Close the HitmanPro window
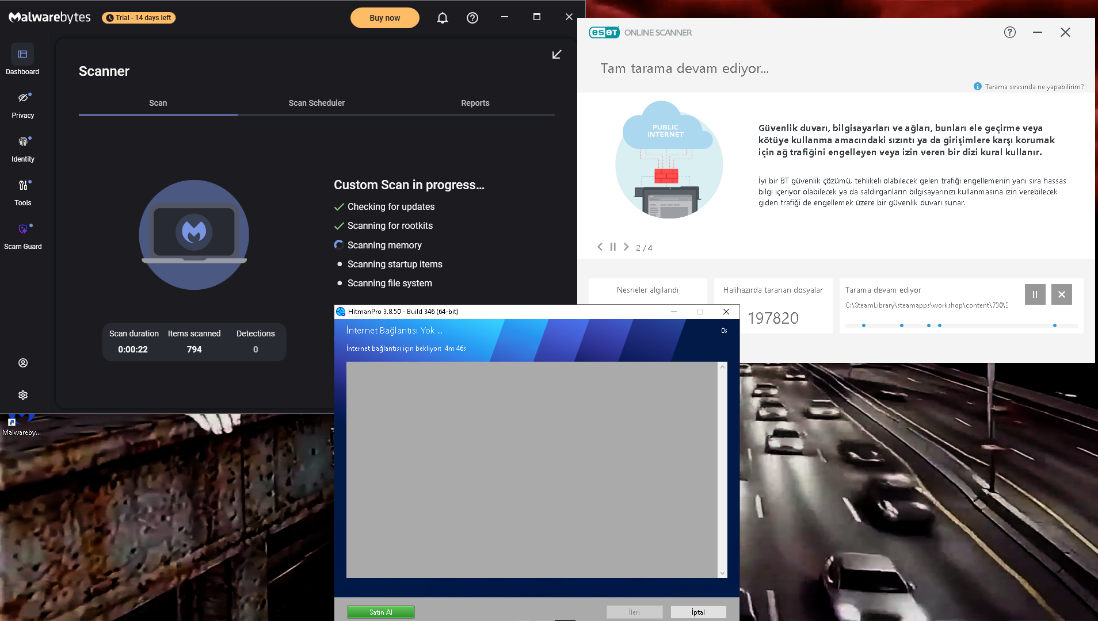The height and width of the screenshot is (621, 1098). 726,312
